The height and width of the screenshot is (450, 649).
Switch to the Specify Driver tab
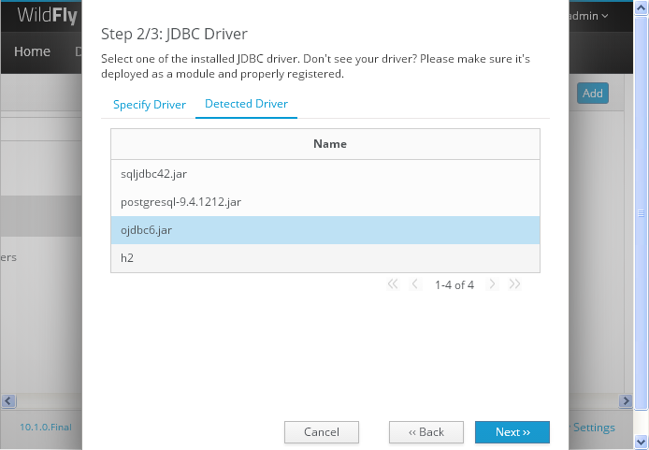[x=150, y=105]
